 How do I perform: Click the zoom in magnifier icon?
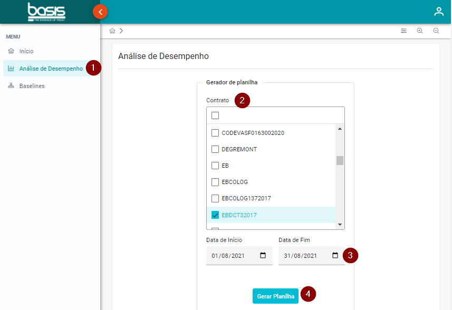tap(420, 31)
